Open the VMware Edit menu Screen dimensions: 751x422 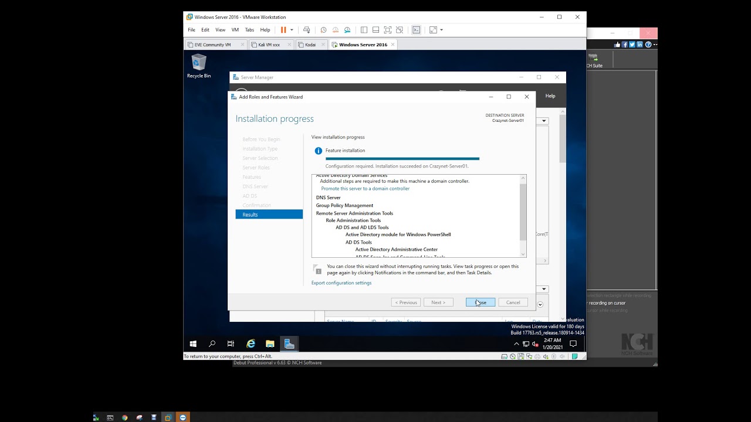tap(205, 30)
